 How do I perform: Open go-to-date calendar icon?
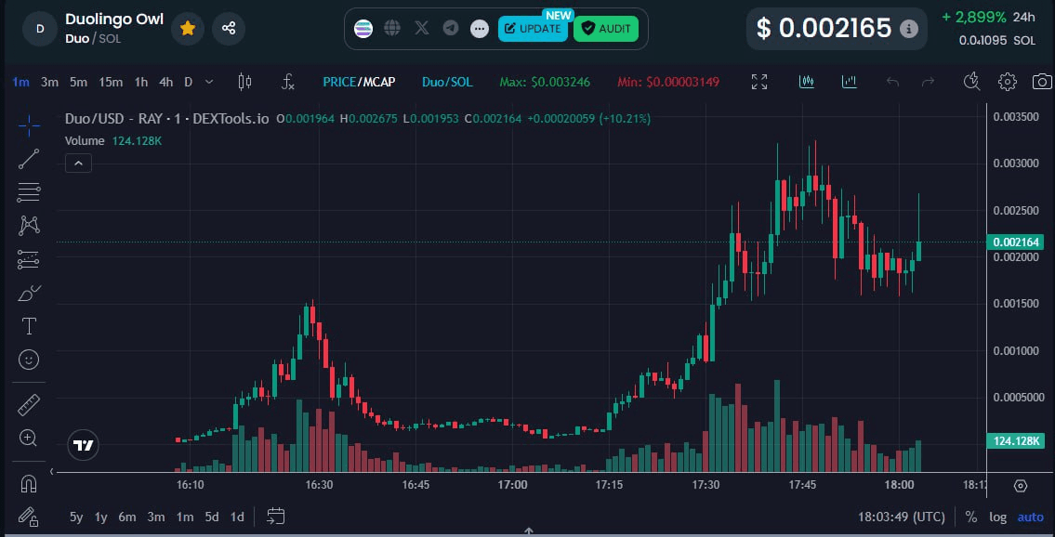(276, 517)
